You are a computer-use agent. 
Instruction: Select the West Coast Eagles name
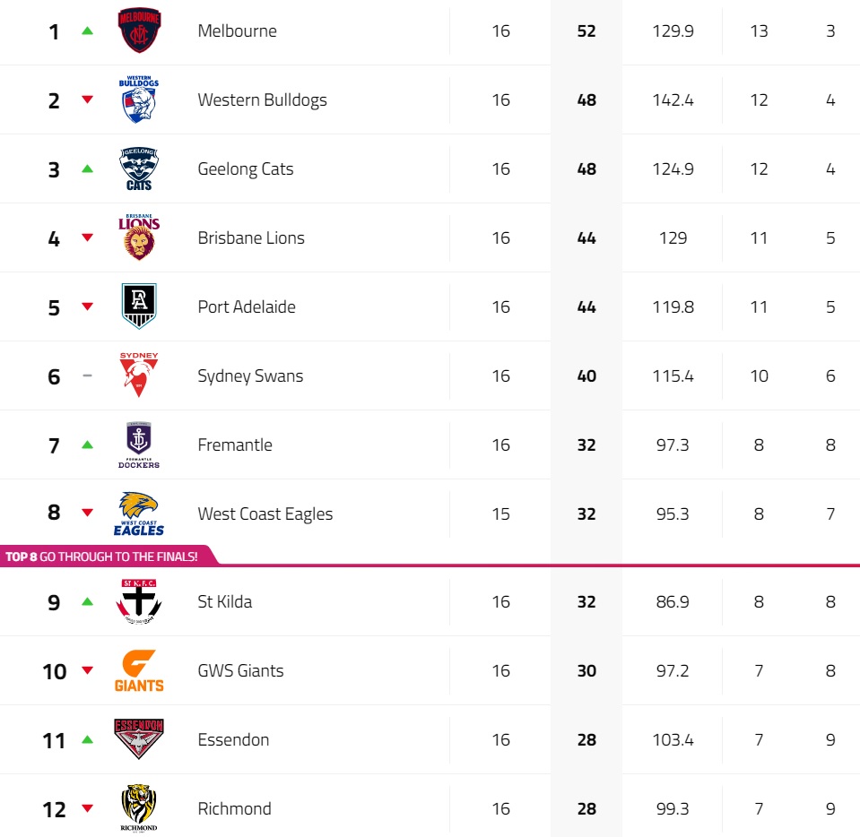click(x=265, y=513)
